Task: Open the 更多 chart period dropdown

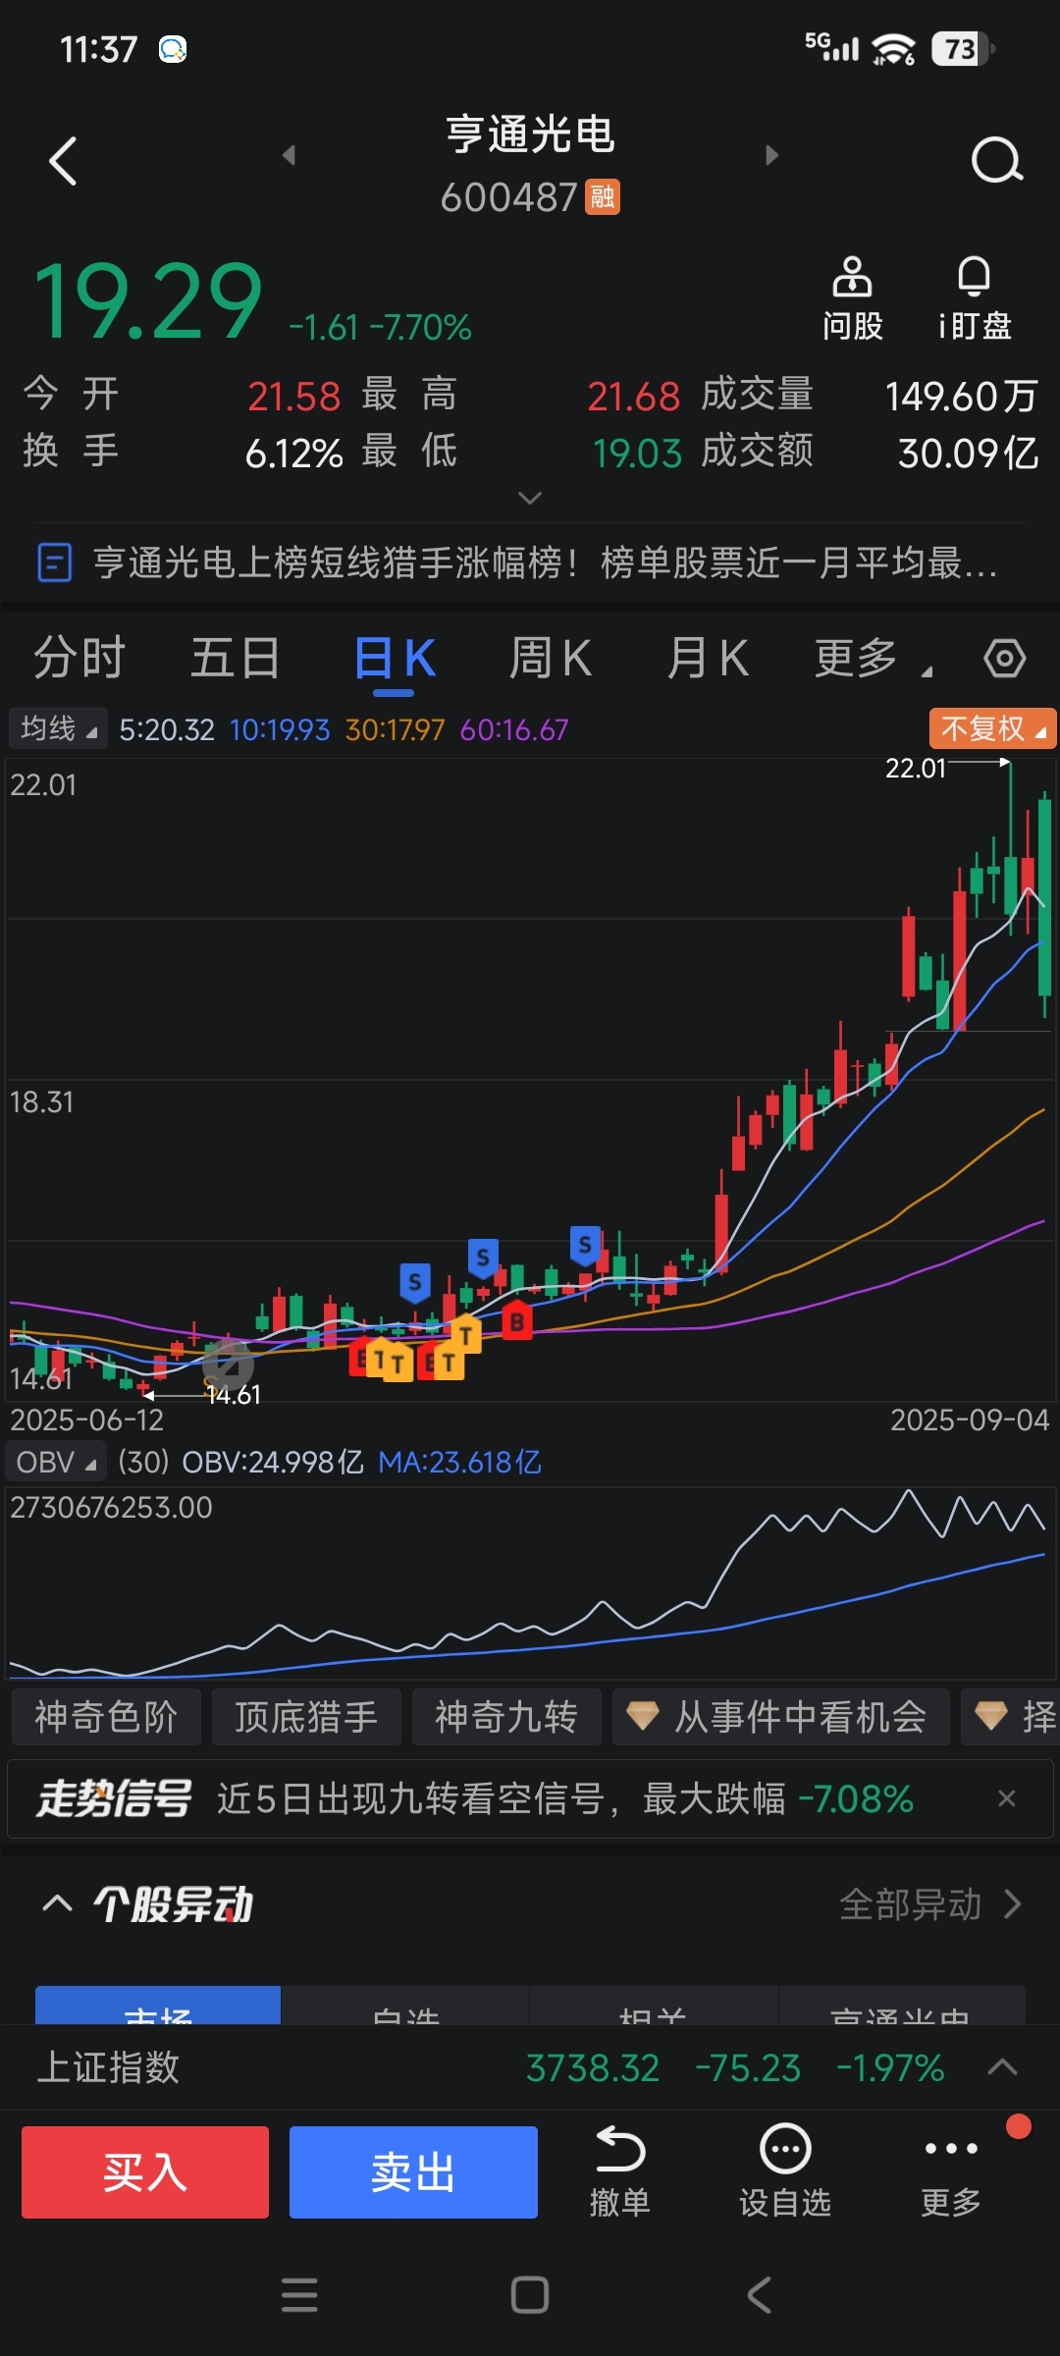Action: (874, 658)
